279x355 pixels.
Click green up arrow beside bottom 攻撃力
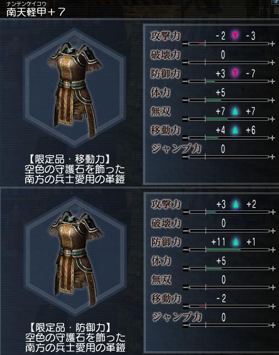[236, 204]
